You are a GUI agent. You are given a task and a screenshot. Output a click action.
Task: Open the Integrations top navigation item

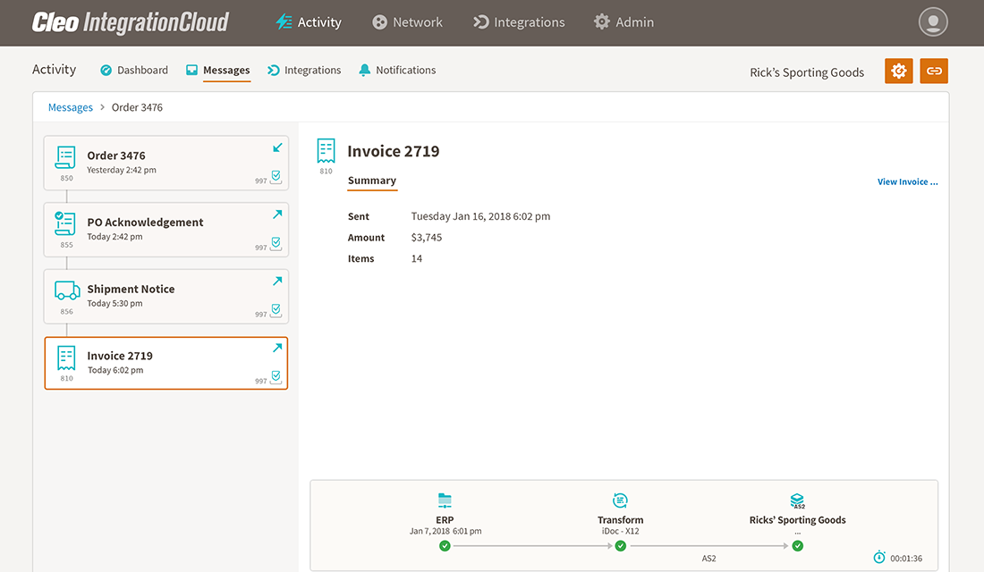click(519, 22)
